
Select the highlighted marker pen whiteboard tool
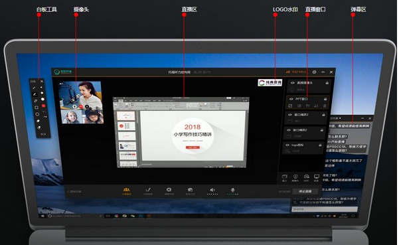click(x=35, y=94)
